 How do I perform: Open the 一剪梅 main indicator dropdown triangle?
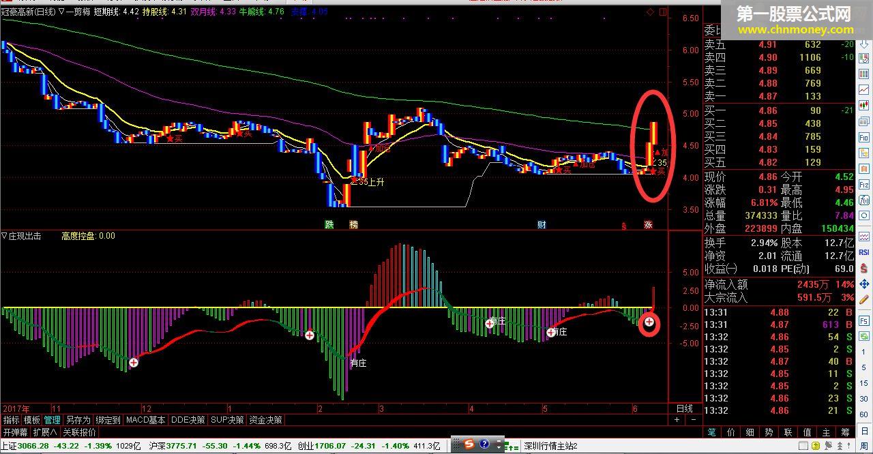(63, 12)
